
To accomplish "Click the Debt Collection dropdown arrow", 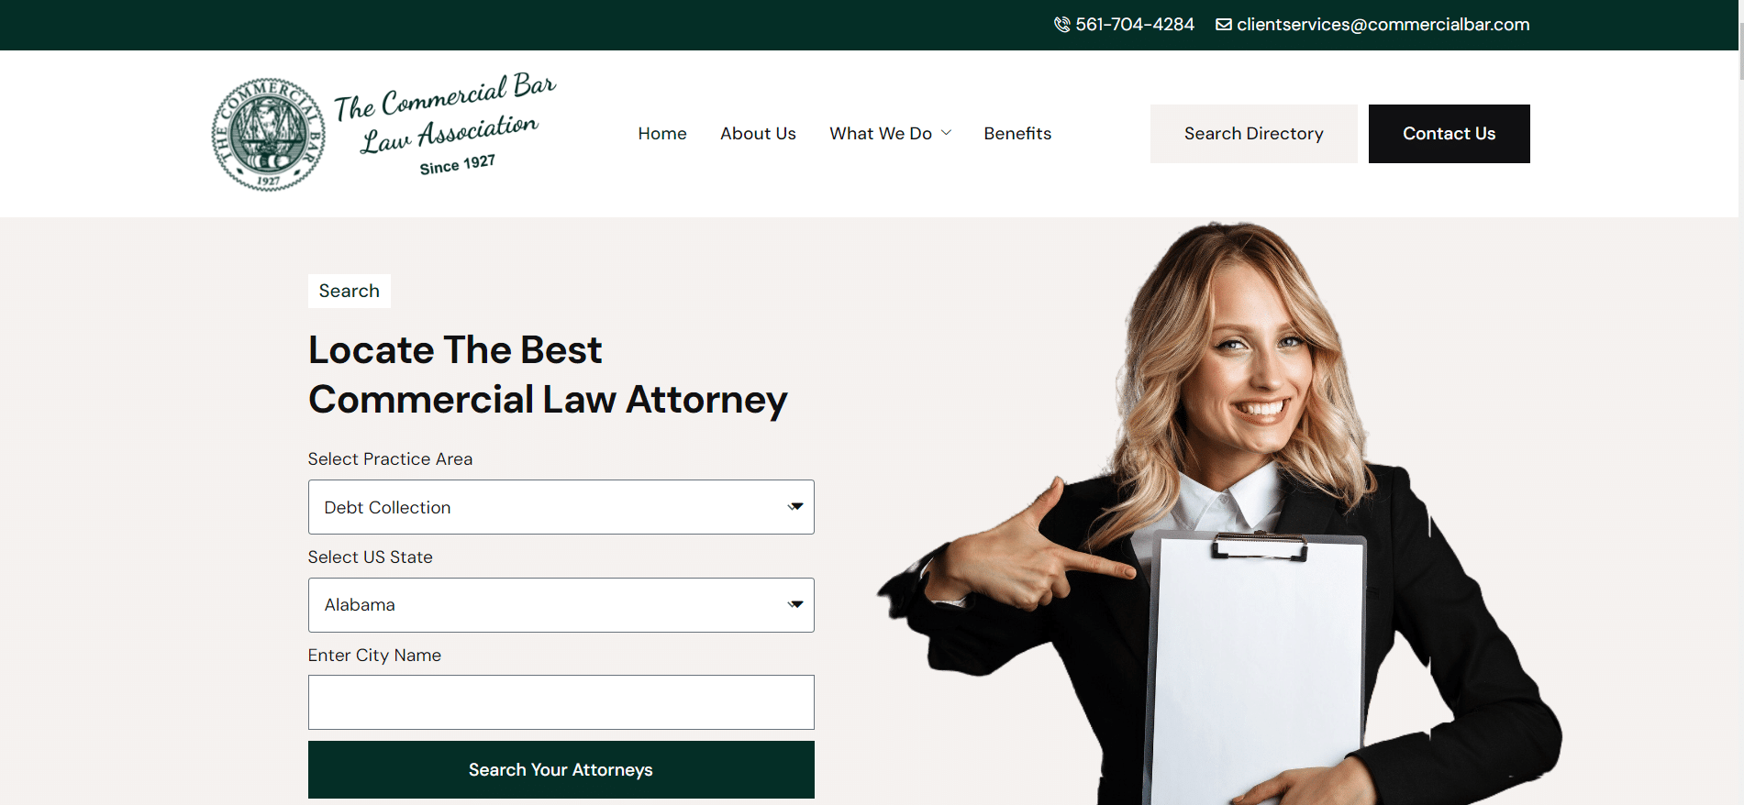I will (795, 507).
